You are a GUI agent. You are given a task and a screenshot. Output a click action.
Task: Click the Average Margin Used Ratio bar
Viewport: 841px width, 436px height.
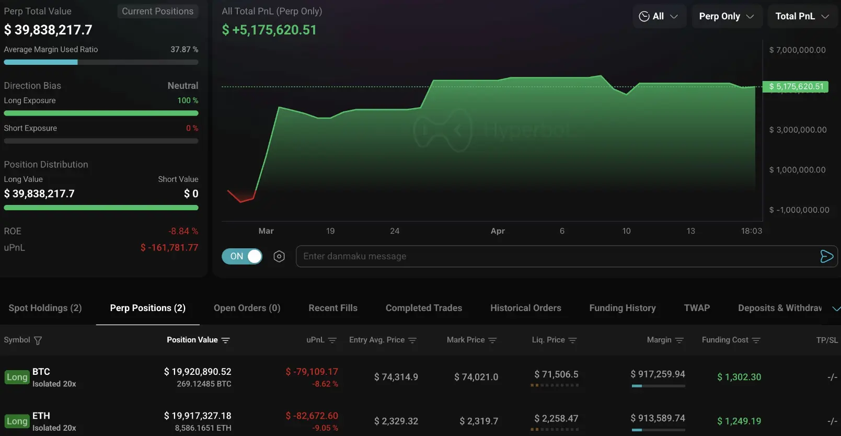click(101, 62)
